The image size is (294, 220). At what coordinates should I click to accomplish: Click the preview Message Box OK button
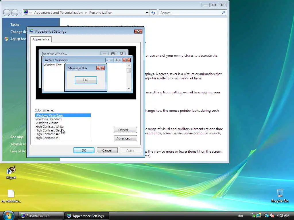click(x=86, y=80)
